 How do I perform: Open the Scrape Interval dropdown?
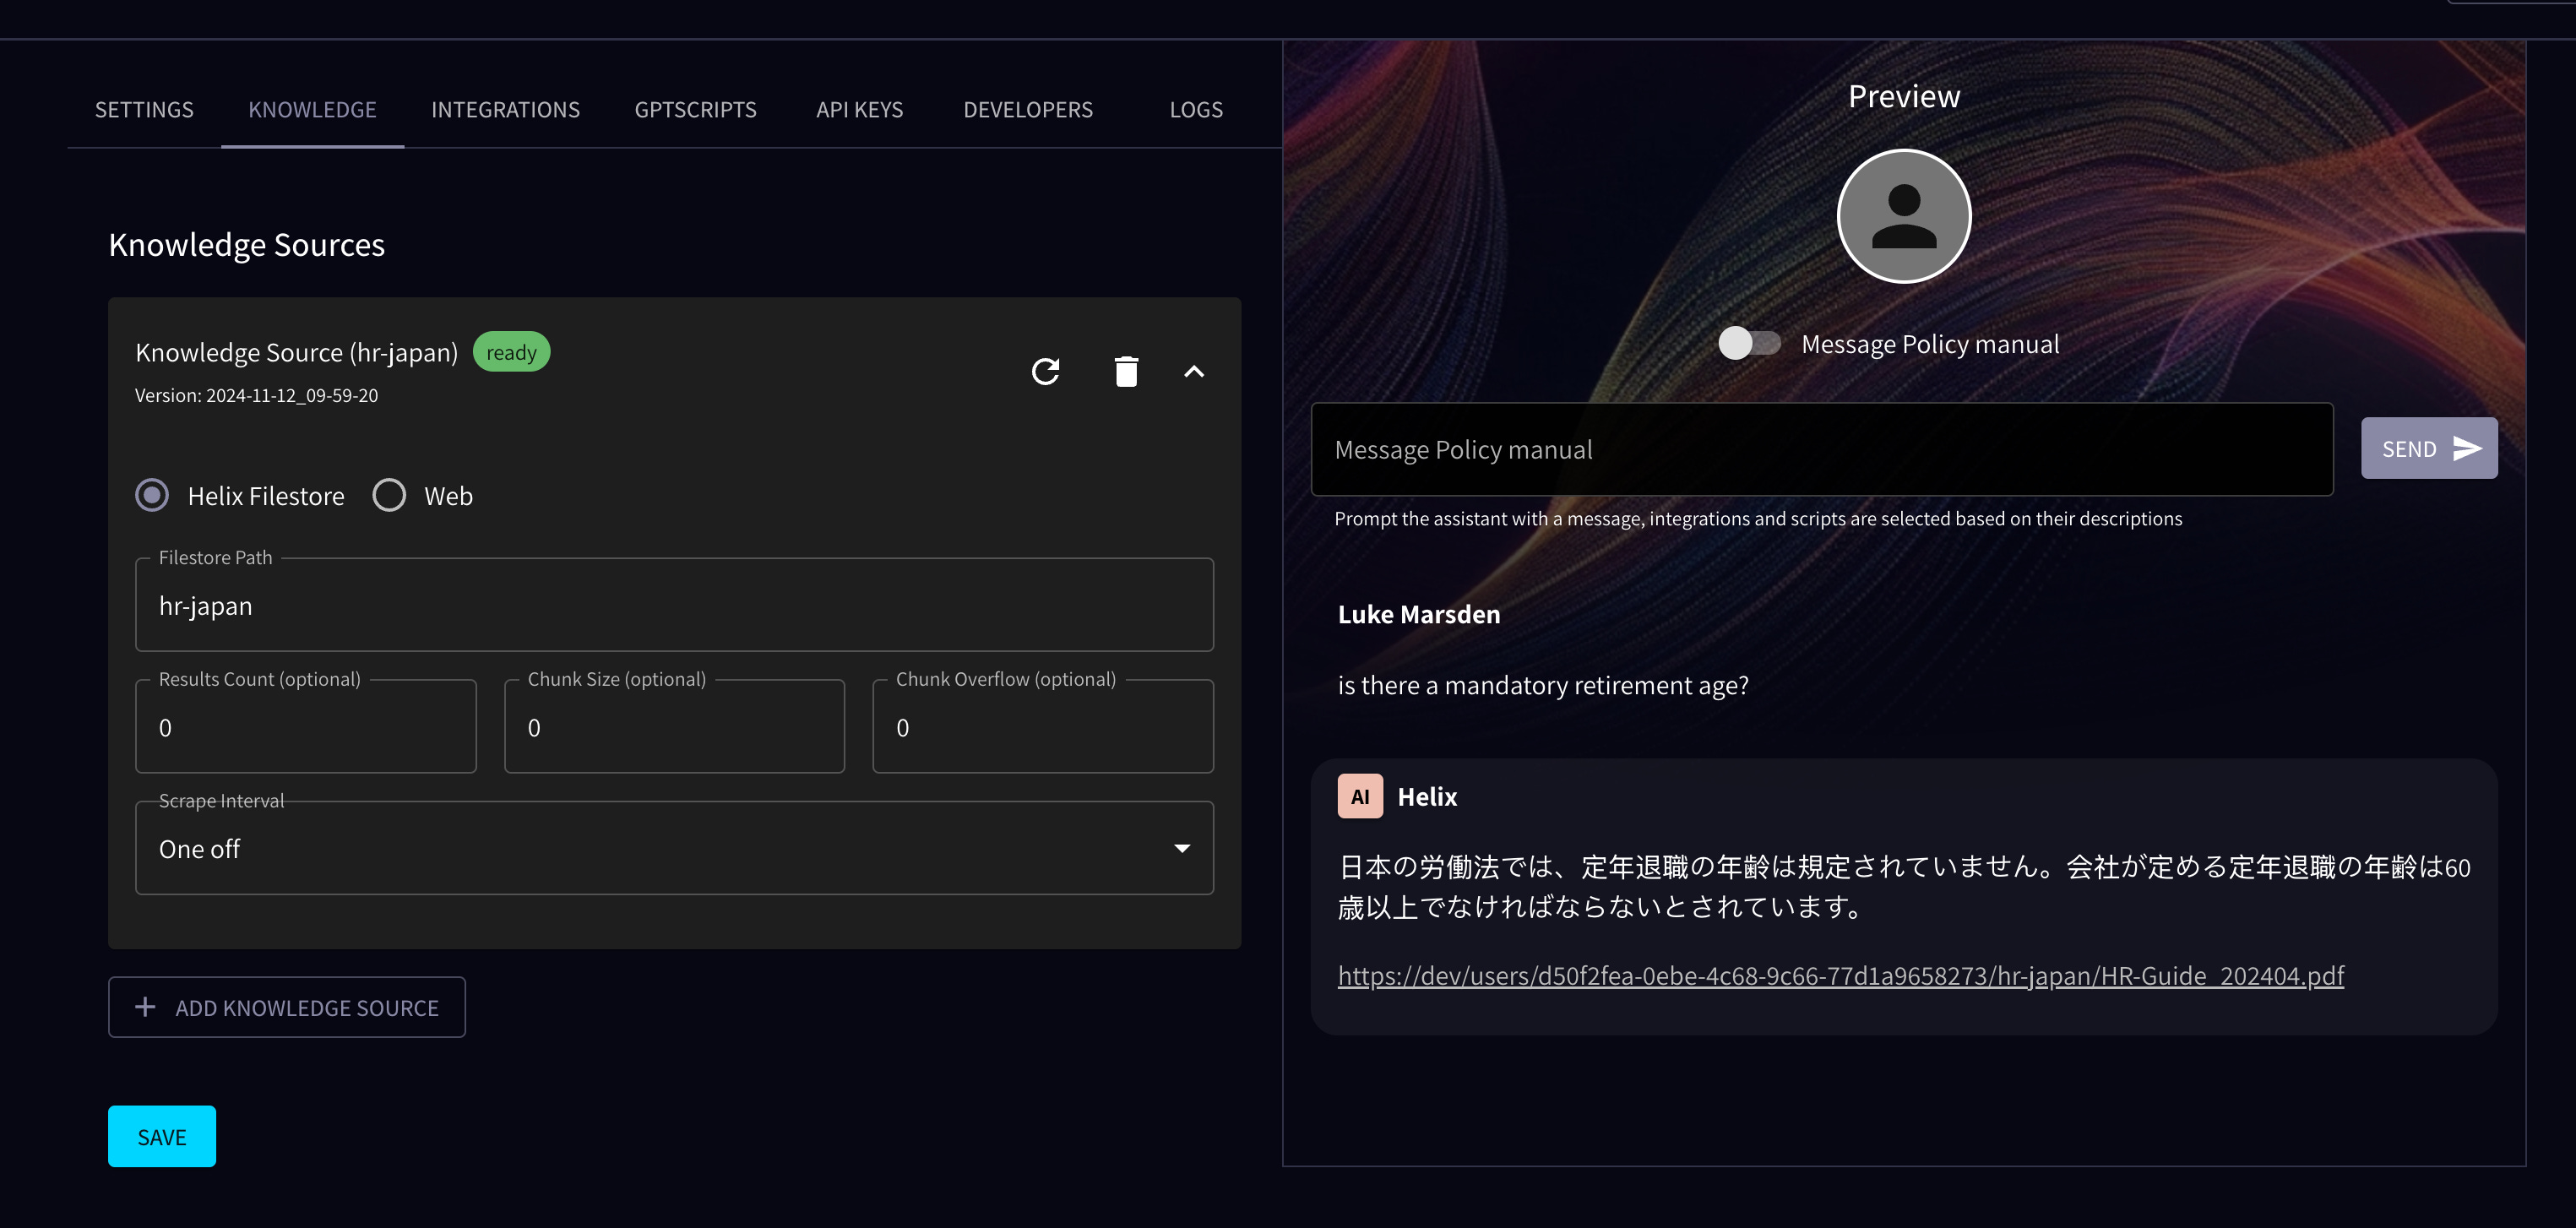660,848
